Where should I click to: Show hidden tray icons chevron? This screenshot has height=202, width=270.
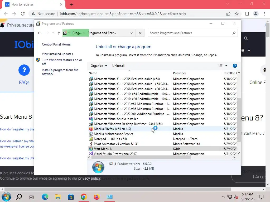(223, 197)
